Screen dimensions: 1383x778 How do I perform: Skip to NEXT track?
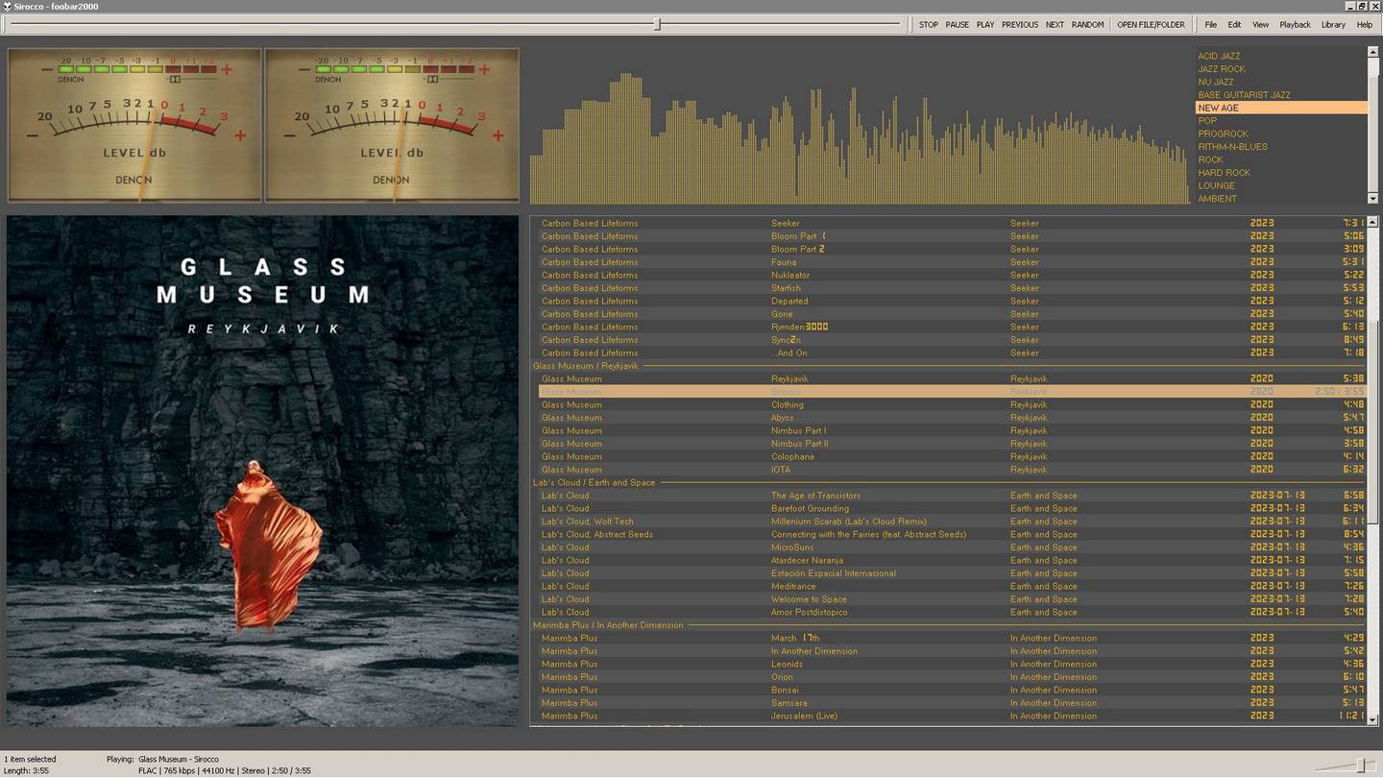coord(1055,25)
